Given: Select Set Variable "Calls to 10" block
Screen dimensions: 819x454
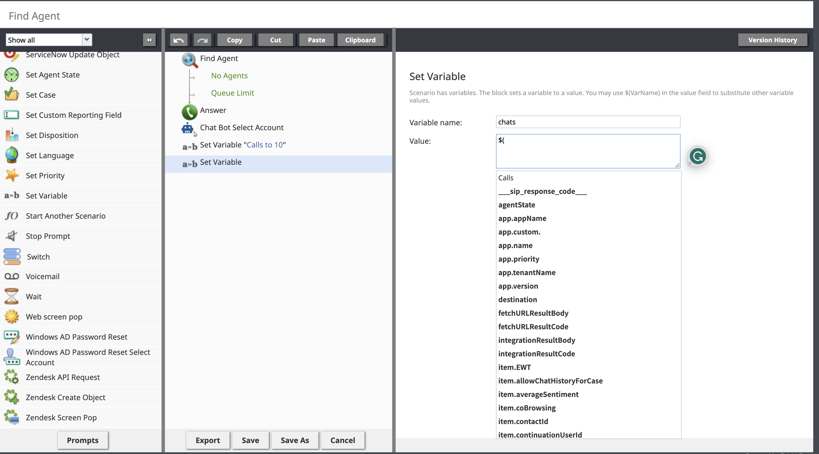Looking at the screenshot, I should 243,145.
